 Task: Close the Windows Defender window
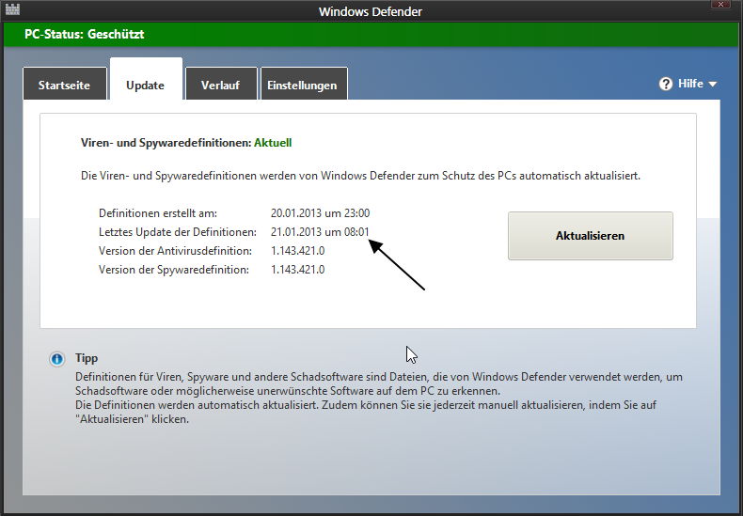[x=720, y=5]
